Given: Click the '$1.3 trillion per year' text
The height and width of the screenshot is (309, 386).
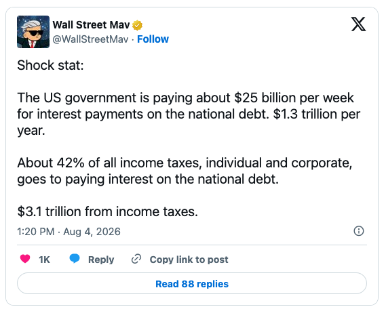Looking at the screenshot, I should click(317, 114).
